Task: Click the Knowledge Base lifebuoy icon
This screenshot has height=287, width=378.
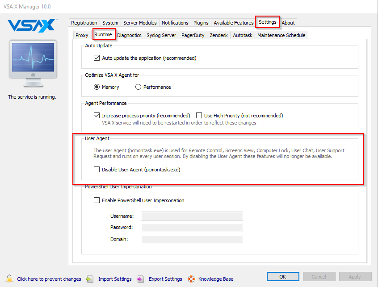Action: tap(191, 279)
